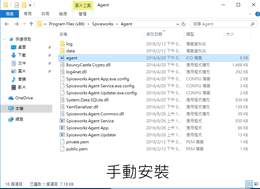The height and width of the screenshot is (189, 260).
Task: Go back with the left arrow button
Action: (7, 24)
